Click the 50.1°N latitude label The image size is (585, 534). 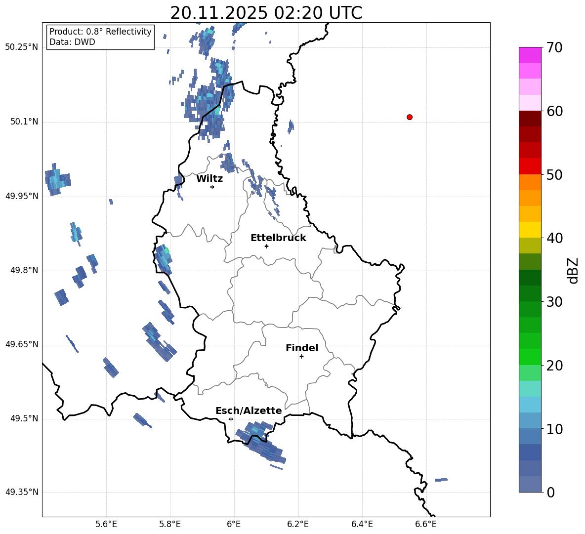coord(24,122)
